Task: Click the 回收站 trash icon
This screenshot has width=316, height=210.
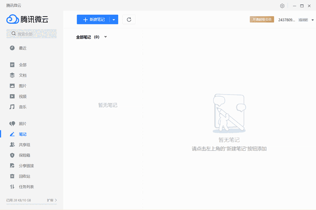Action: (12, 176)
